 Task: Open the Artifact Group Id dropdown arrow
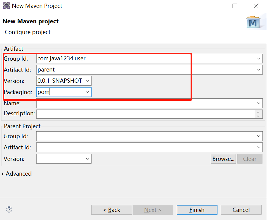tap(259, 59)
